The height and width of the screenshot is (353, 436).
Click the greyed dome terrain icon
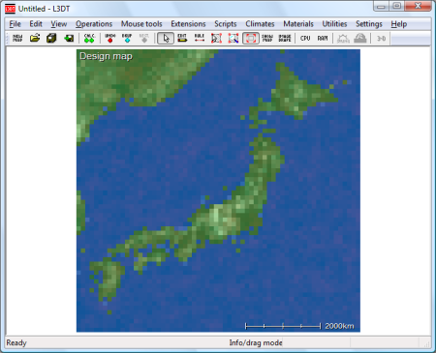click(360, 39)
